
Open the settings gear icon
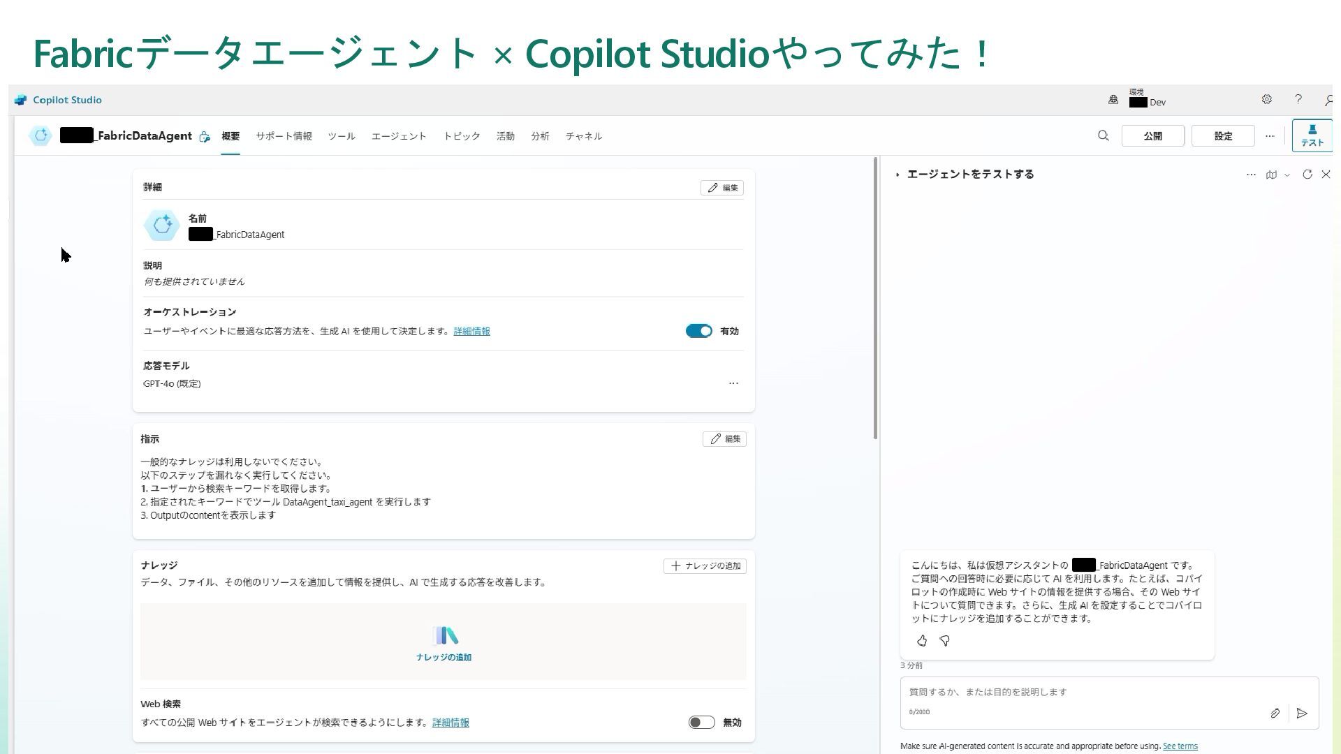(x=1266, y=100)
